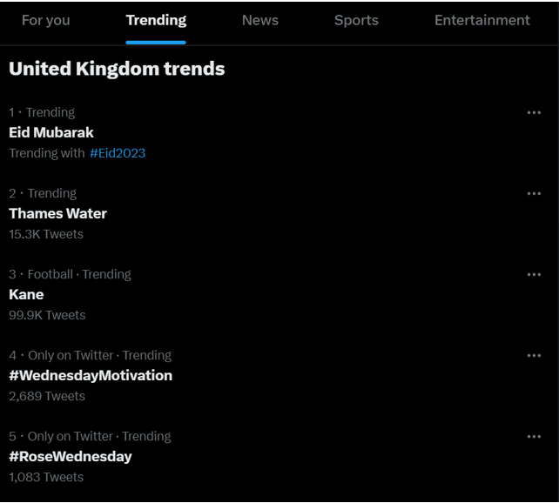Go to the News tab
559x503 pixels.
tap(259, 20)
